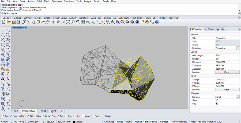The width and height of the screenshot is (241, 123).
Task: Click the Camera Location Place button
Action: click(227, 72)
